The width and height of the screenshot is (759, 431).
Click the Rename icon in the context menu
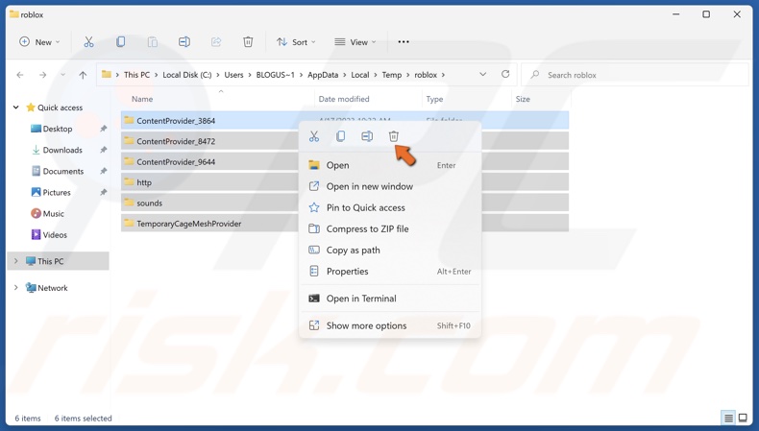[367, 136]
